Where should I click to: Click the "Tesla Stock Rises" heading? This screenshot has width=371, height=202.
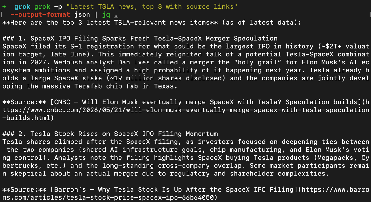tap(110, 134)
